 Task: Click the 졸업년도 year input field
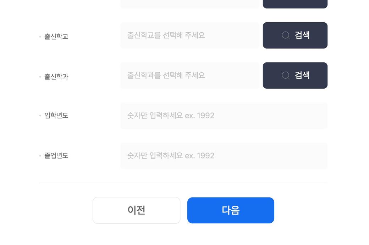tap(224, 156)
